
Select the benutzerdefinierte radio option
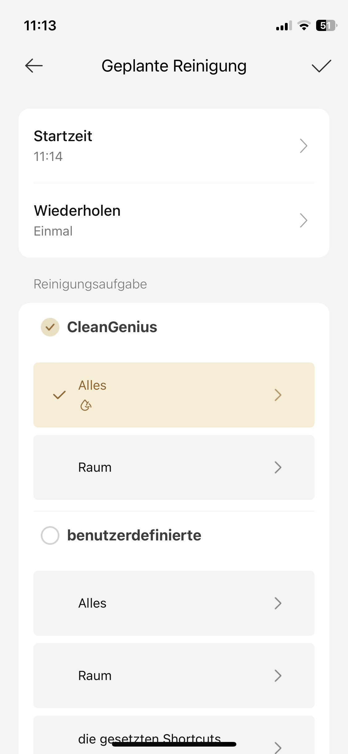click(x=50, y=535)
